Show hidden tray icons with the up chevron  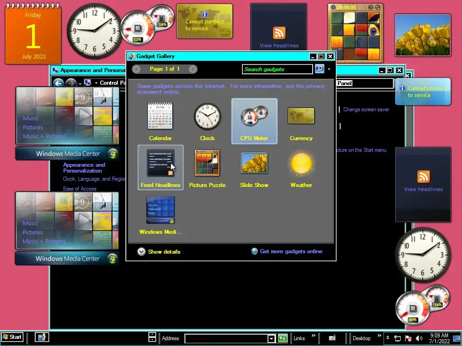(x=388, y=338)
